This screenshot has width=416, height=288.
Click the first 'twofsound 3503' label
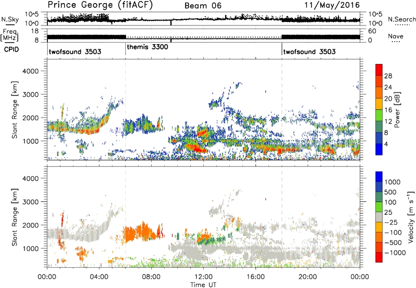click(75, 51)
